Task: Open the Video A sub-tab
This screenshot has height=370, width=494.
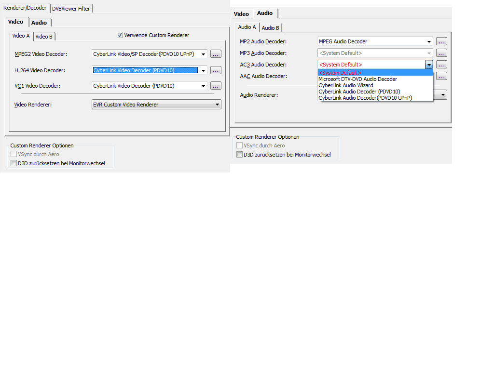Action: [x=21, y=36]
